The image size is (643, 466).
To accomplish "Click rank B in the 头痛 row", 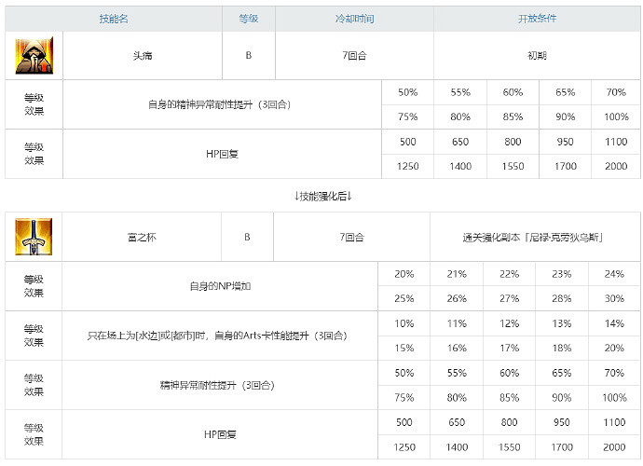I will point(249,55).
